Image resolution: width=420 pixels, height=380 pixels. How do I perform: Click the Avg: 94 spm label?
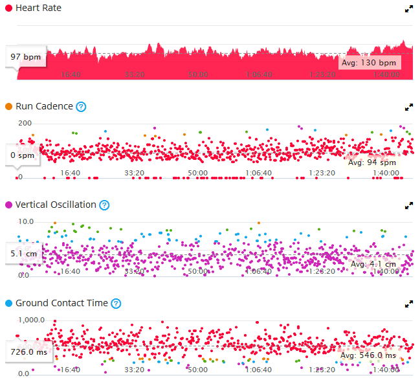371,162
